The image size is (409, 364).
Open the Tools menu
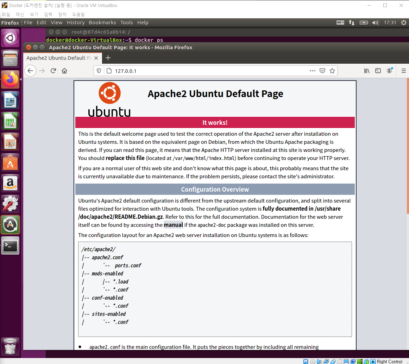coord(126,23)
